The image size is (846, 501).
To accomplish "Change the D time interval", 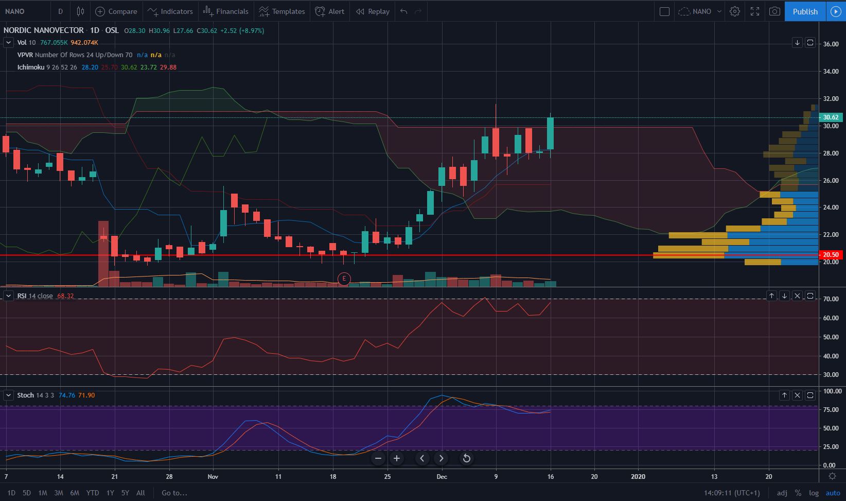I will (61, 11).
